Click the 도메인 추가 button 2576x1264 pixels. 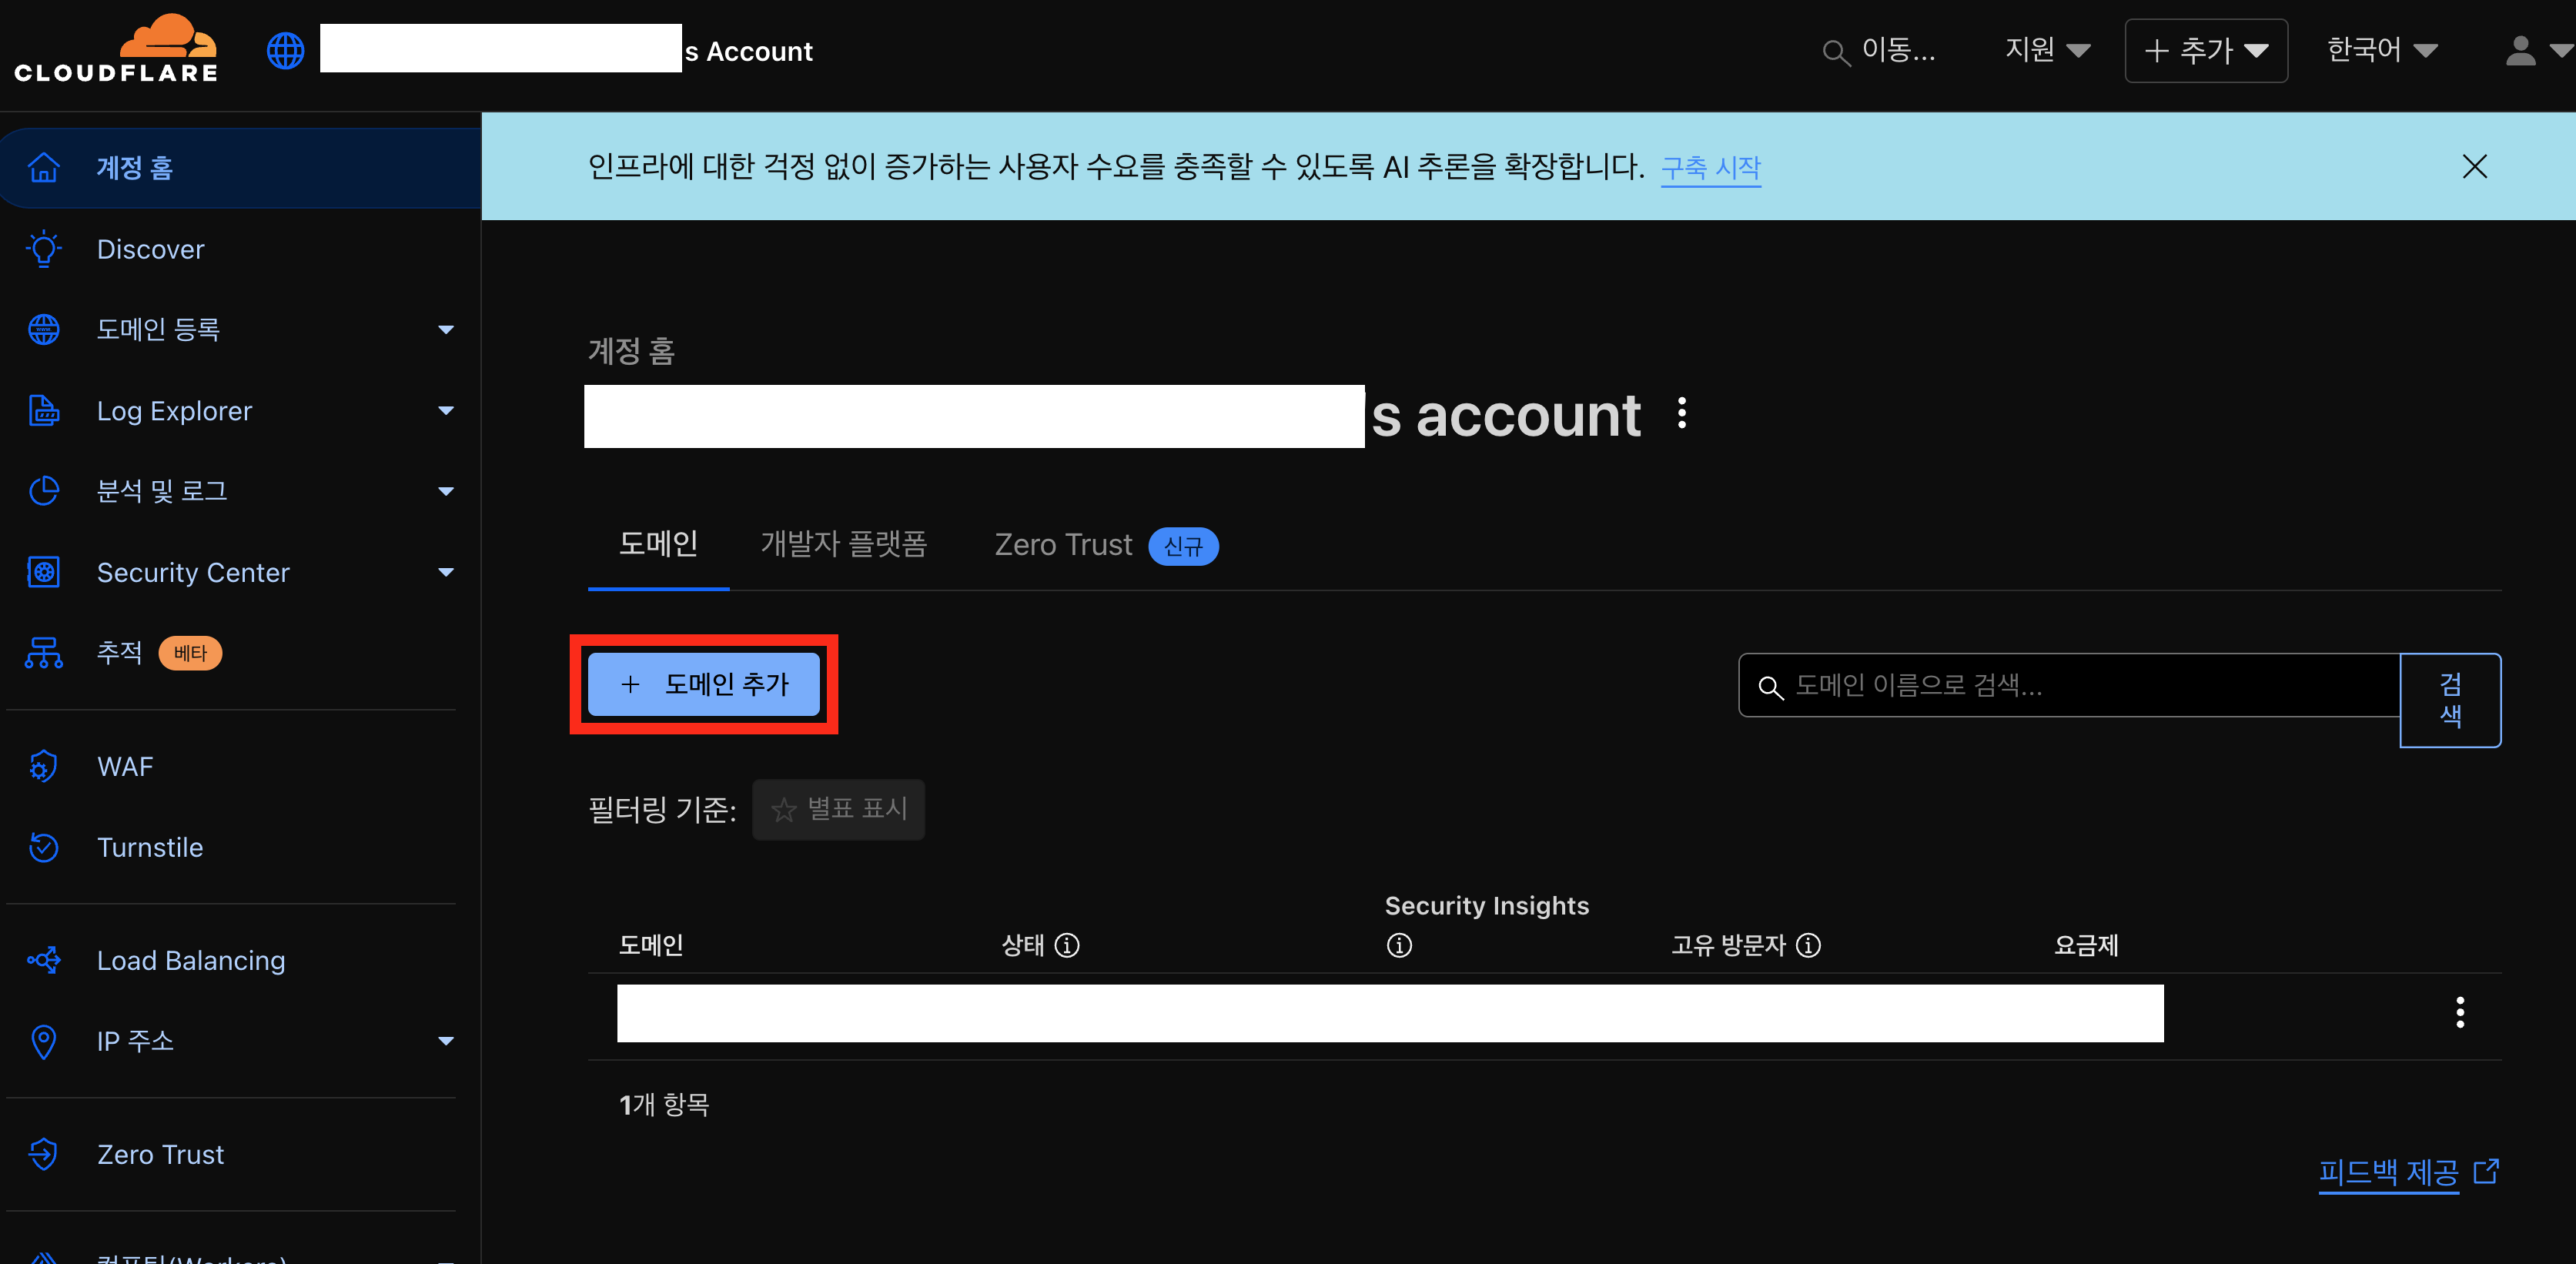704,685
